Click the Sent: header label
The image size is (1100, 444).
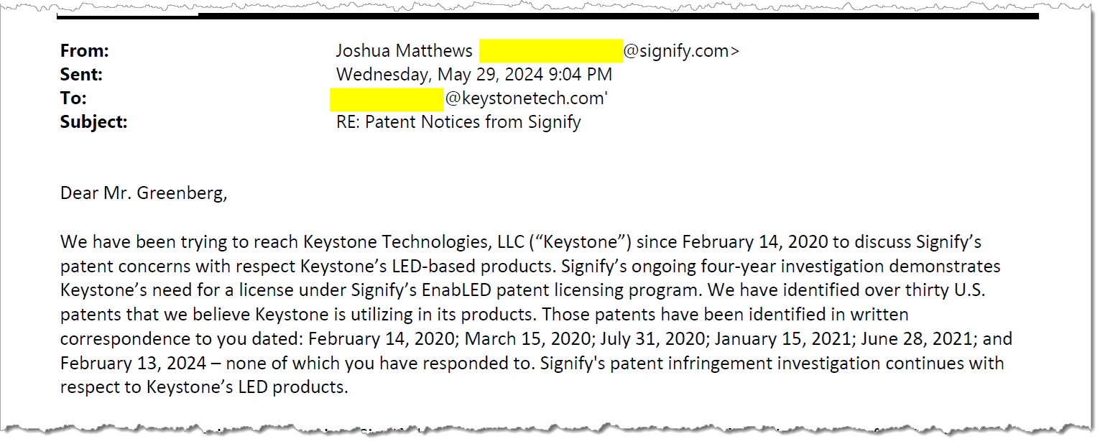tap(81, 75)
